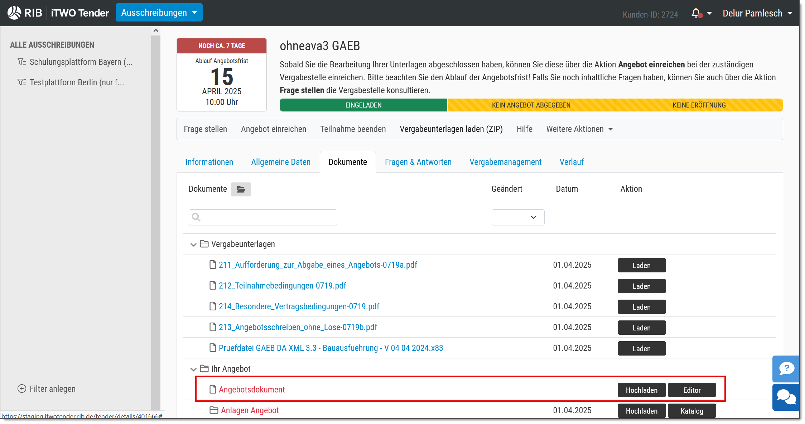The height and width of the screenshot is (424, 805).
Task: Click the help question-mark chat icon
Action: [x=786, y=368]
